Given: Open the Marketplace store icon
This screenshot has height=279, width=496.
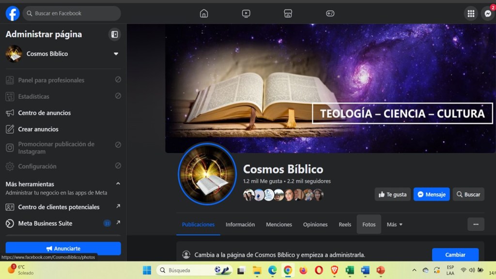Looking at the screenshot, I should pos(288,14).
